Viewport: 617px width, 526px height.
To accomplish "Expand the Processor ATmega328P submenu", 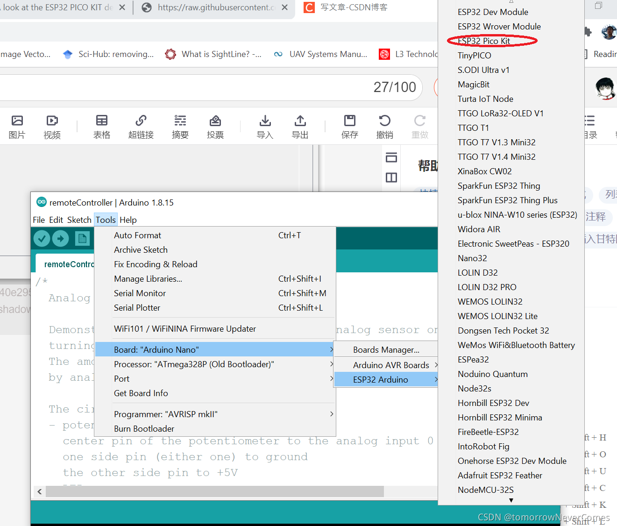I will coord(215,364).
